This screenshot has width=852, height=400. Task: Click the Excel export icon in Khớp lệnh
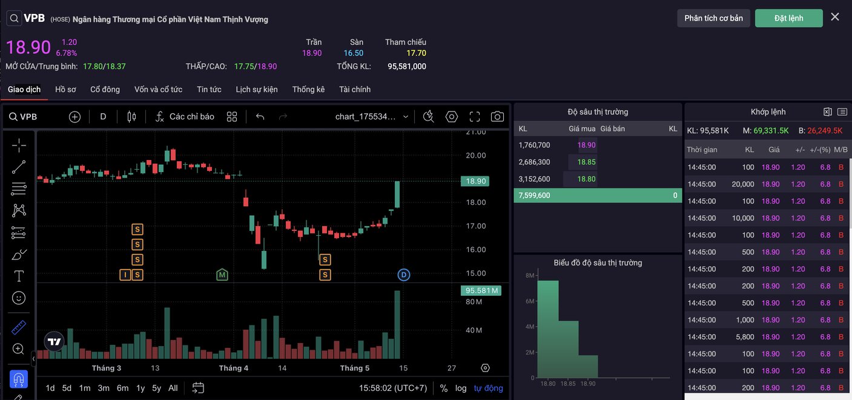tap(828, 112)
